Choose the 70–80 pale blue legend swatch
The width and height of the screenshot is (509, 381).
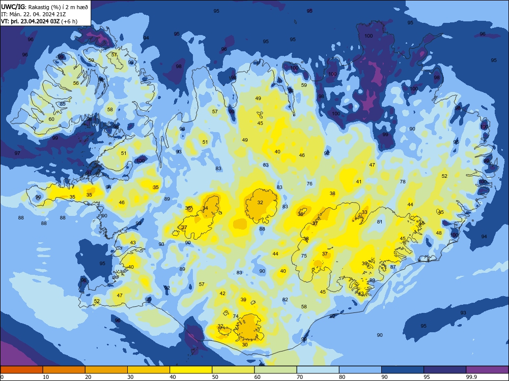(318, 370)
